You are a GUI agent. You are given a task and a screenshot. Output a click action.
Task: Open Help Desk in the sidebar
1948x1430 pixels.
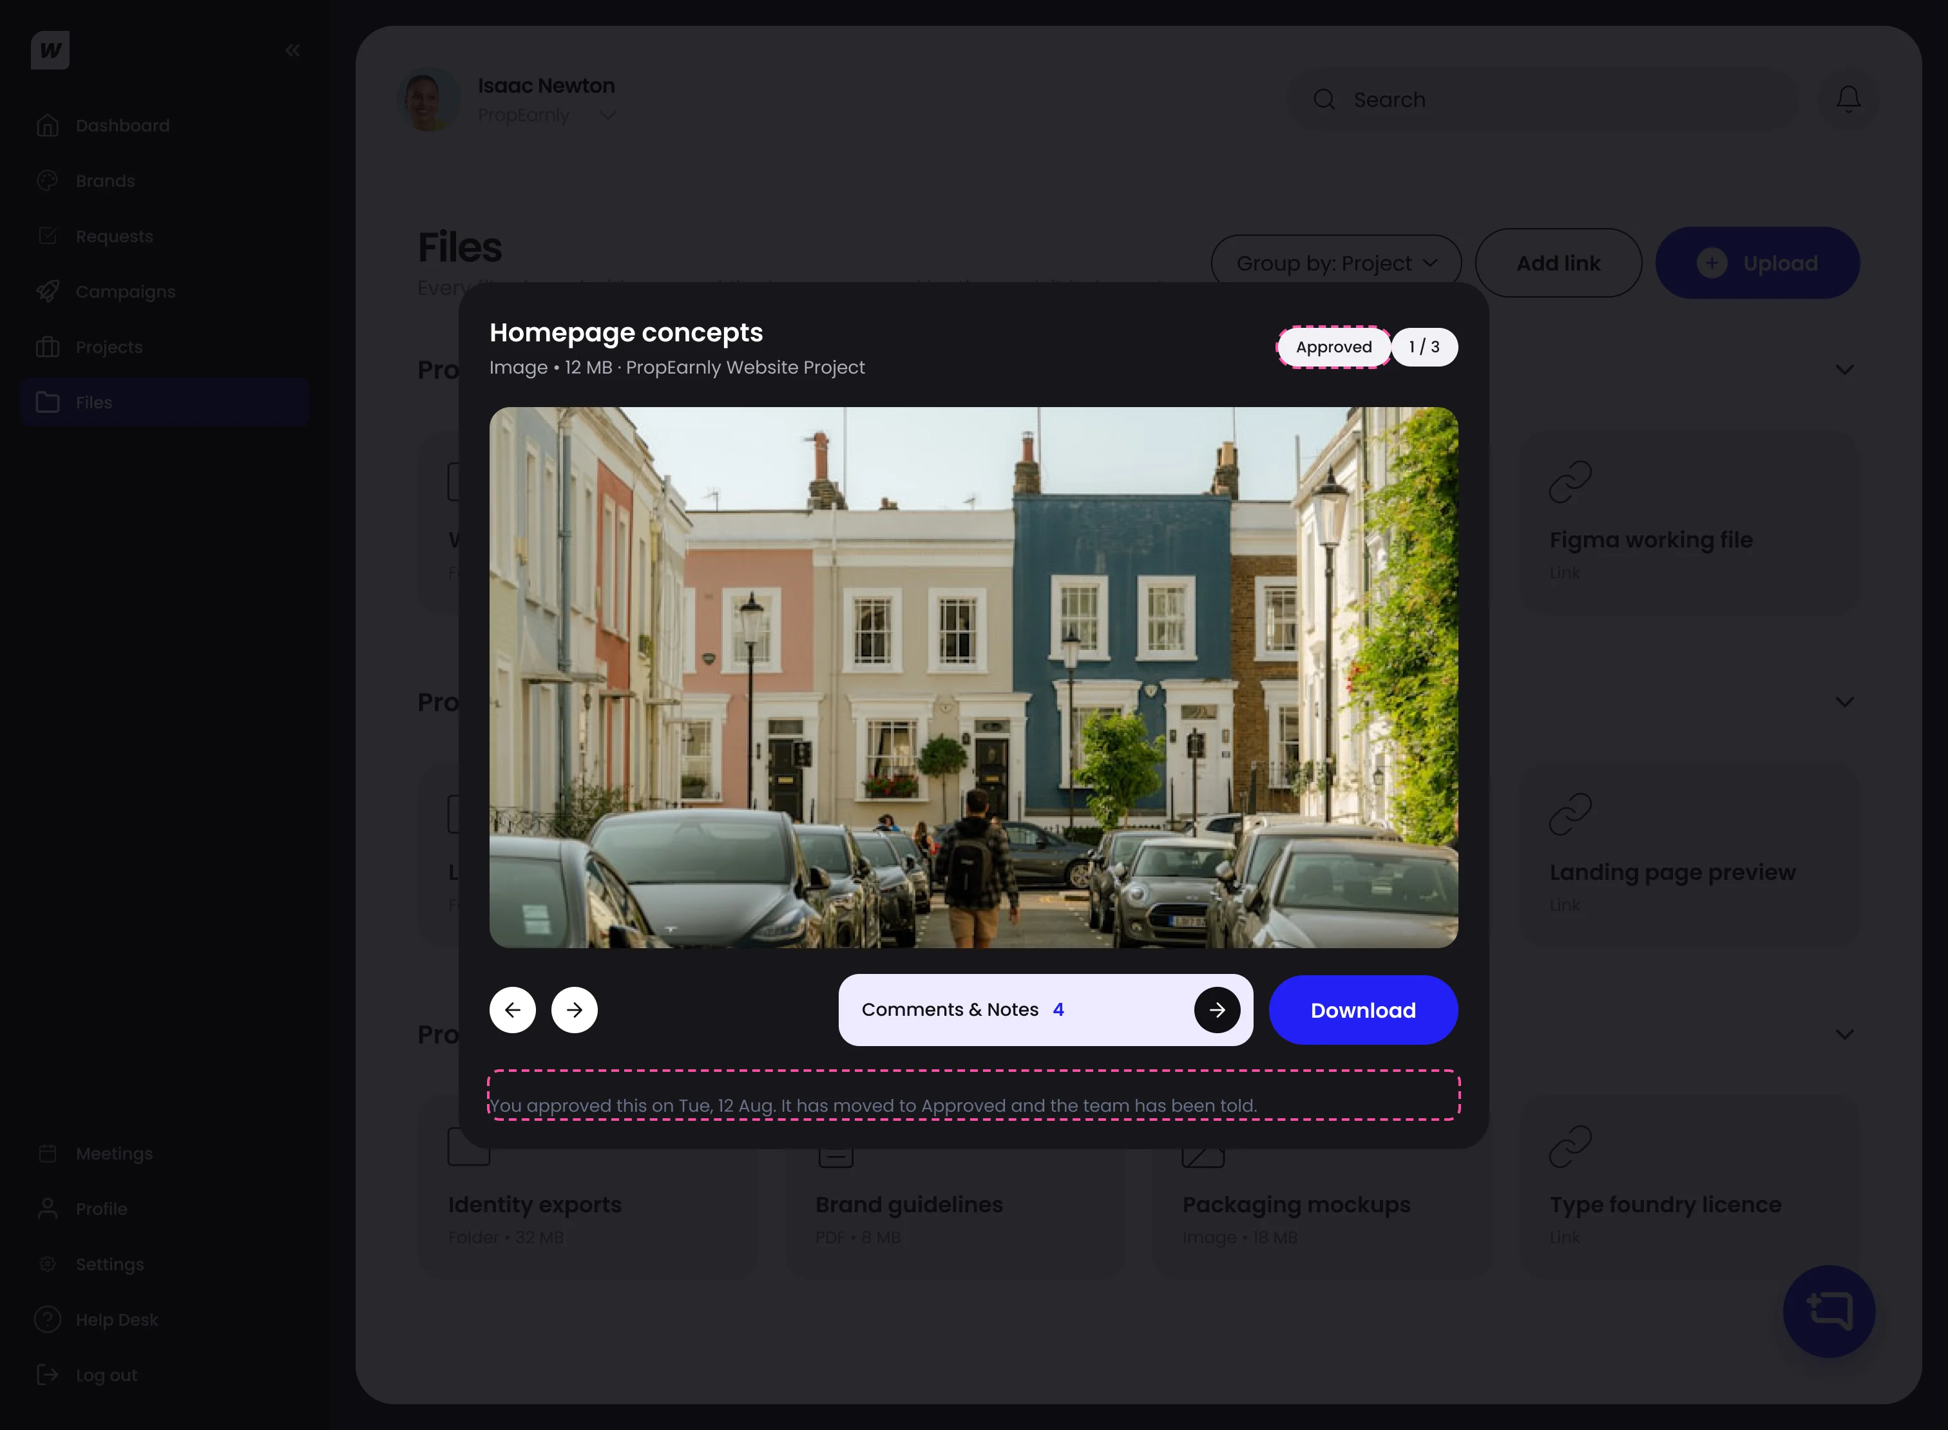(164, 1320)
